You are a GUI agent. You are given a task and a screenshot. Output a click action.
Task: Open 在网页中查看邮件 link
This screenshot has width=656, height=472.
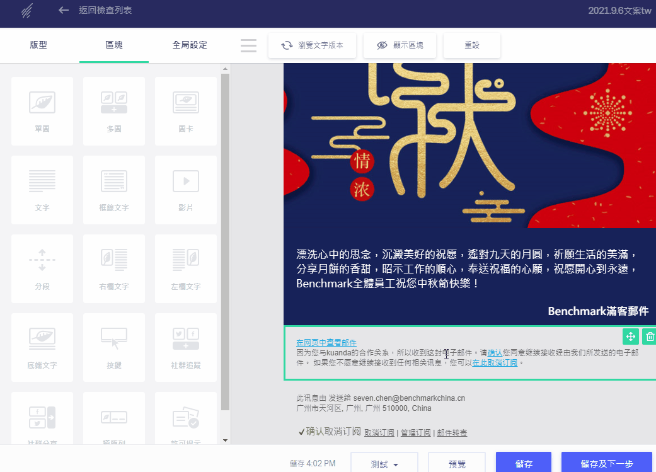(326, 343)
